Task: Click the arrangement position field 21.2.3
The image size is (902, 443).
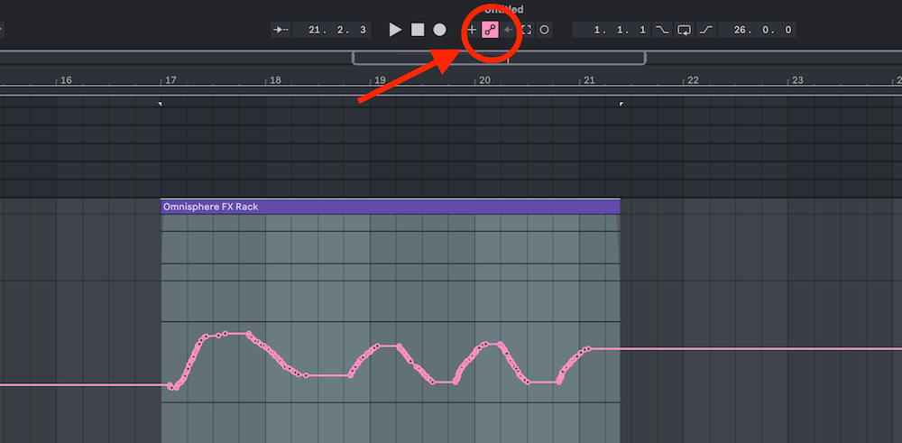Action: [x=331, y=30]
